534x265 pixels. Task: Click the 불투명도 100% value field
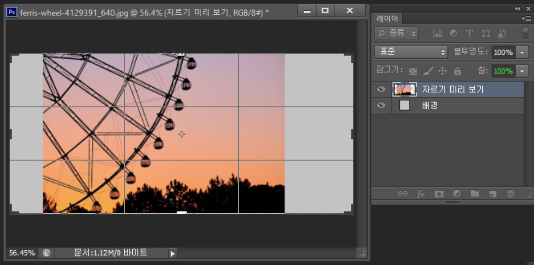(x=503, y=53)
